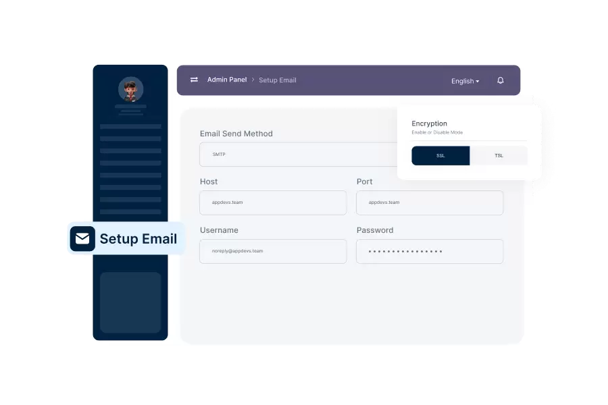Focus the Port input field
The image size is (608, 405).
tap(430, 202)
